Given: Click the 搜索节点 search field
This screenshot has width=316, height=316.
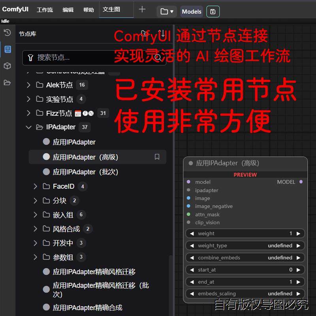Looking at the screenshot, I should tap(94, 58).
